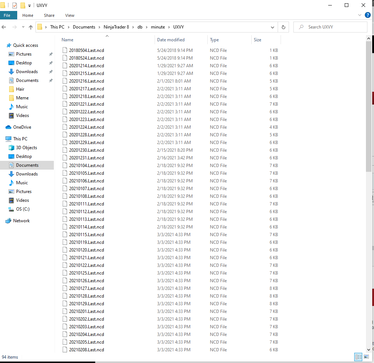Select file 20210201.Last.ncd
This screenshot has width=374, height=363.
click(86, 311)
